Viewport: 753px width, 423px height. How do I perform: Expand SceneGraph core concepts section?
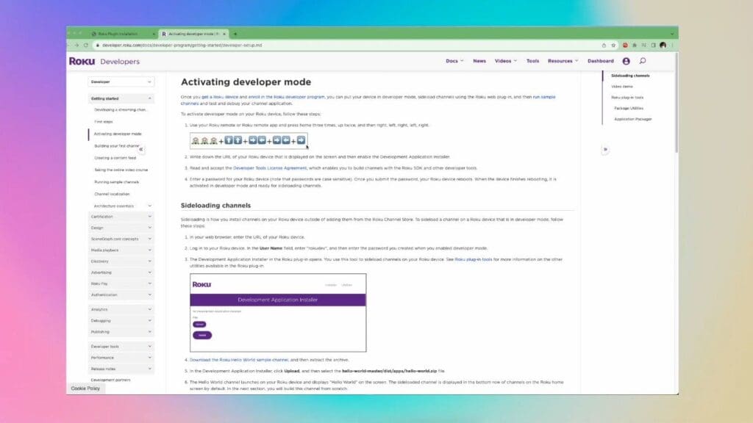tap(121, 239)
